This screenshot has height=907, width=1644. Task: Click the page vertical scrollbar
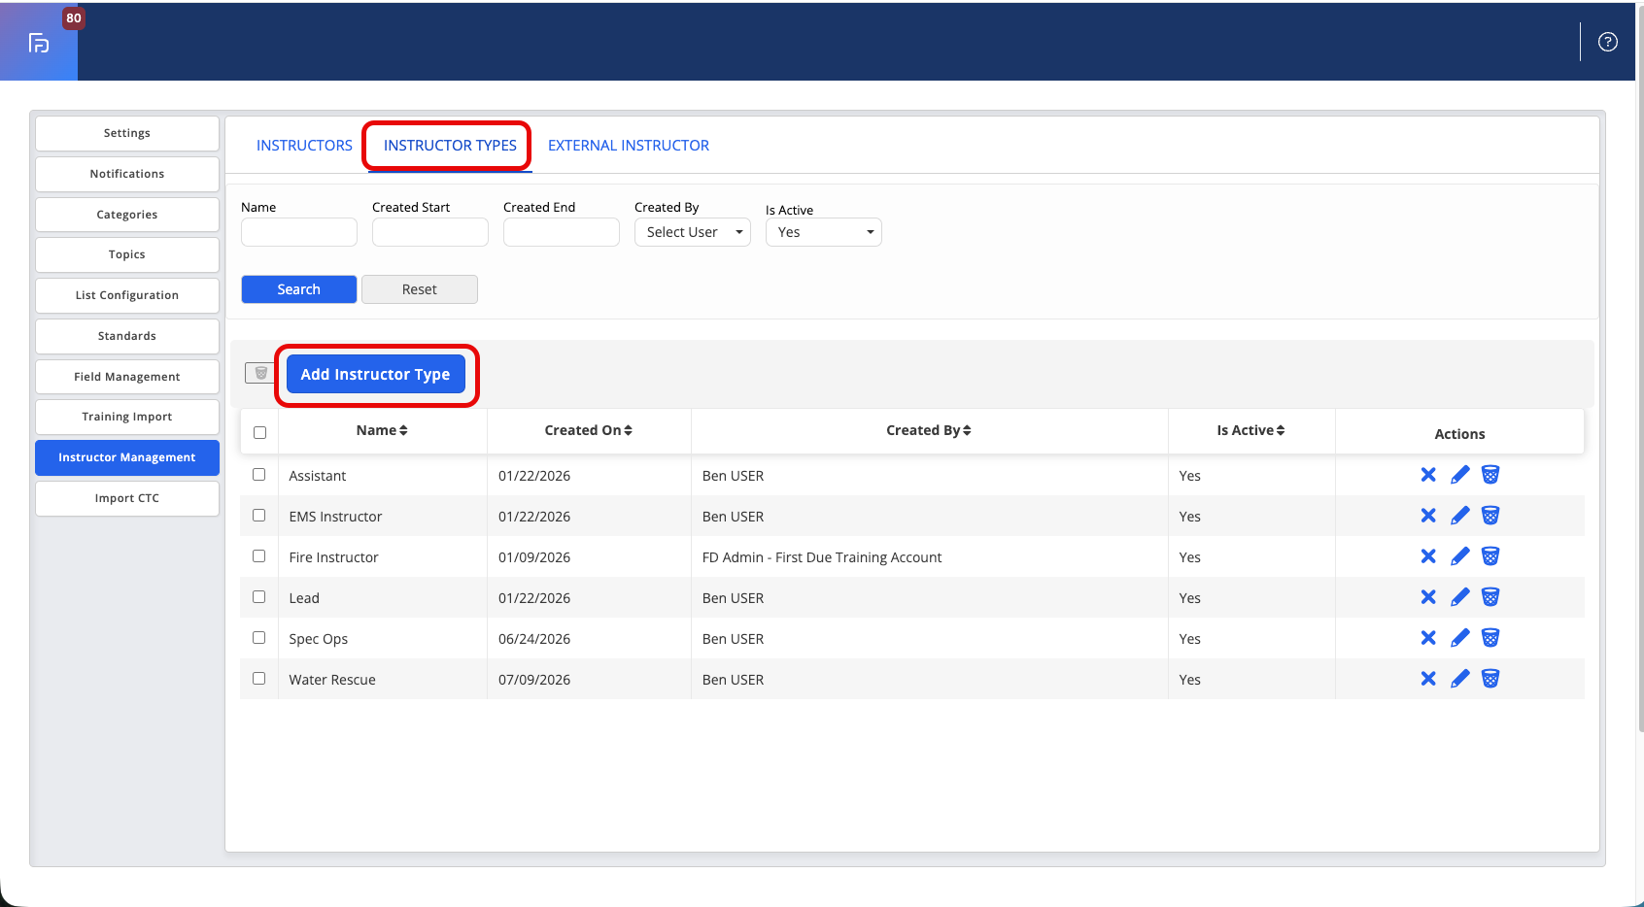1640,369
